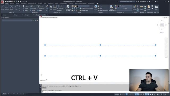Select the Acotar dimension tool

[x=55, y=8]
